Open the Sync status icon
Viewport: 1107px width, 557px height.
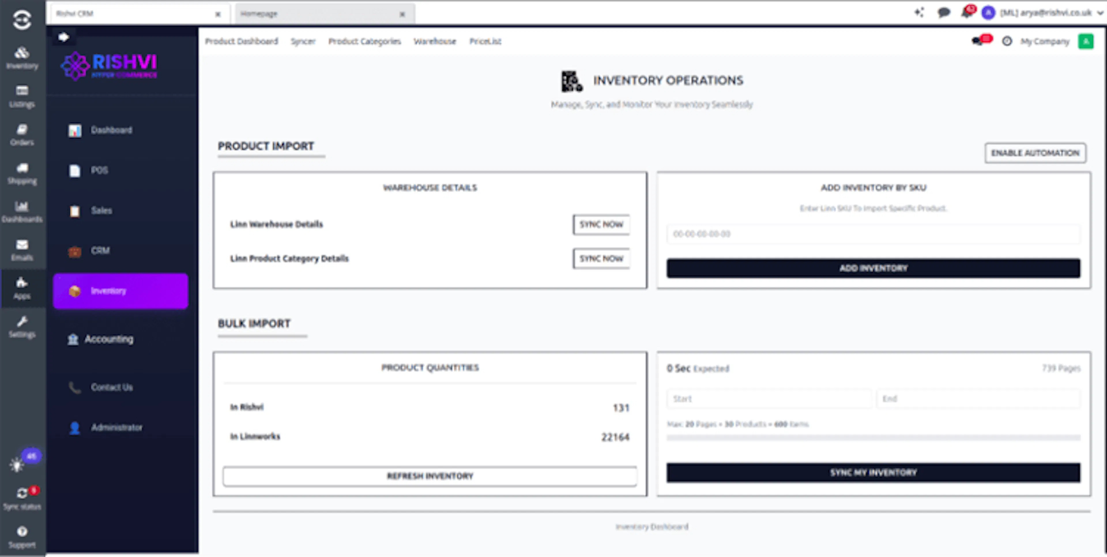pos(22,498)
